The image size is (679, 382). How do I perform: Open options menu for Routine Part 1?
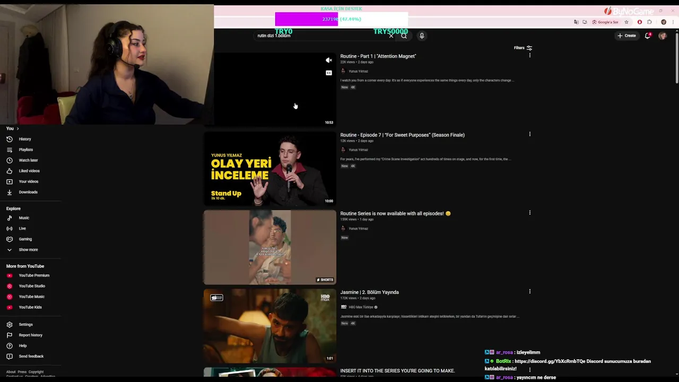coord(529,56)
